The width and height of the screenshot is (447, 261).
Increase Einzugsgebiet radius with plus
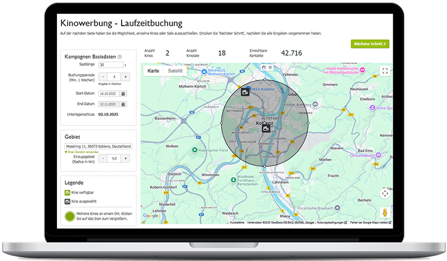pos(125,158)
